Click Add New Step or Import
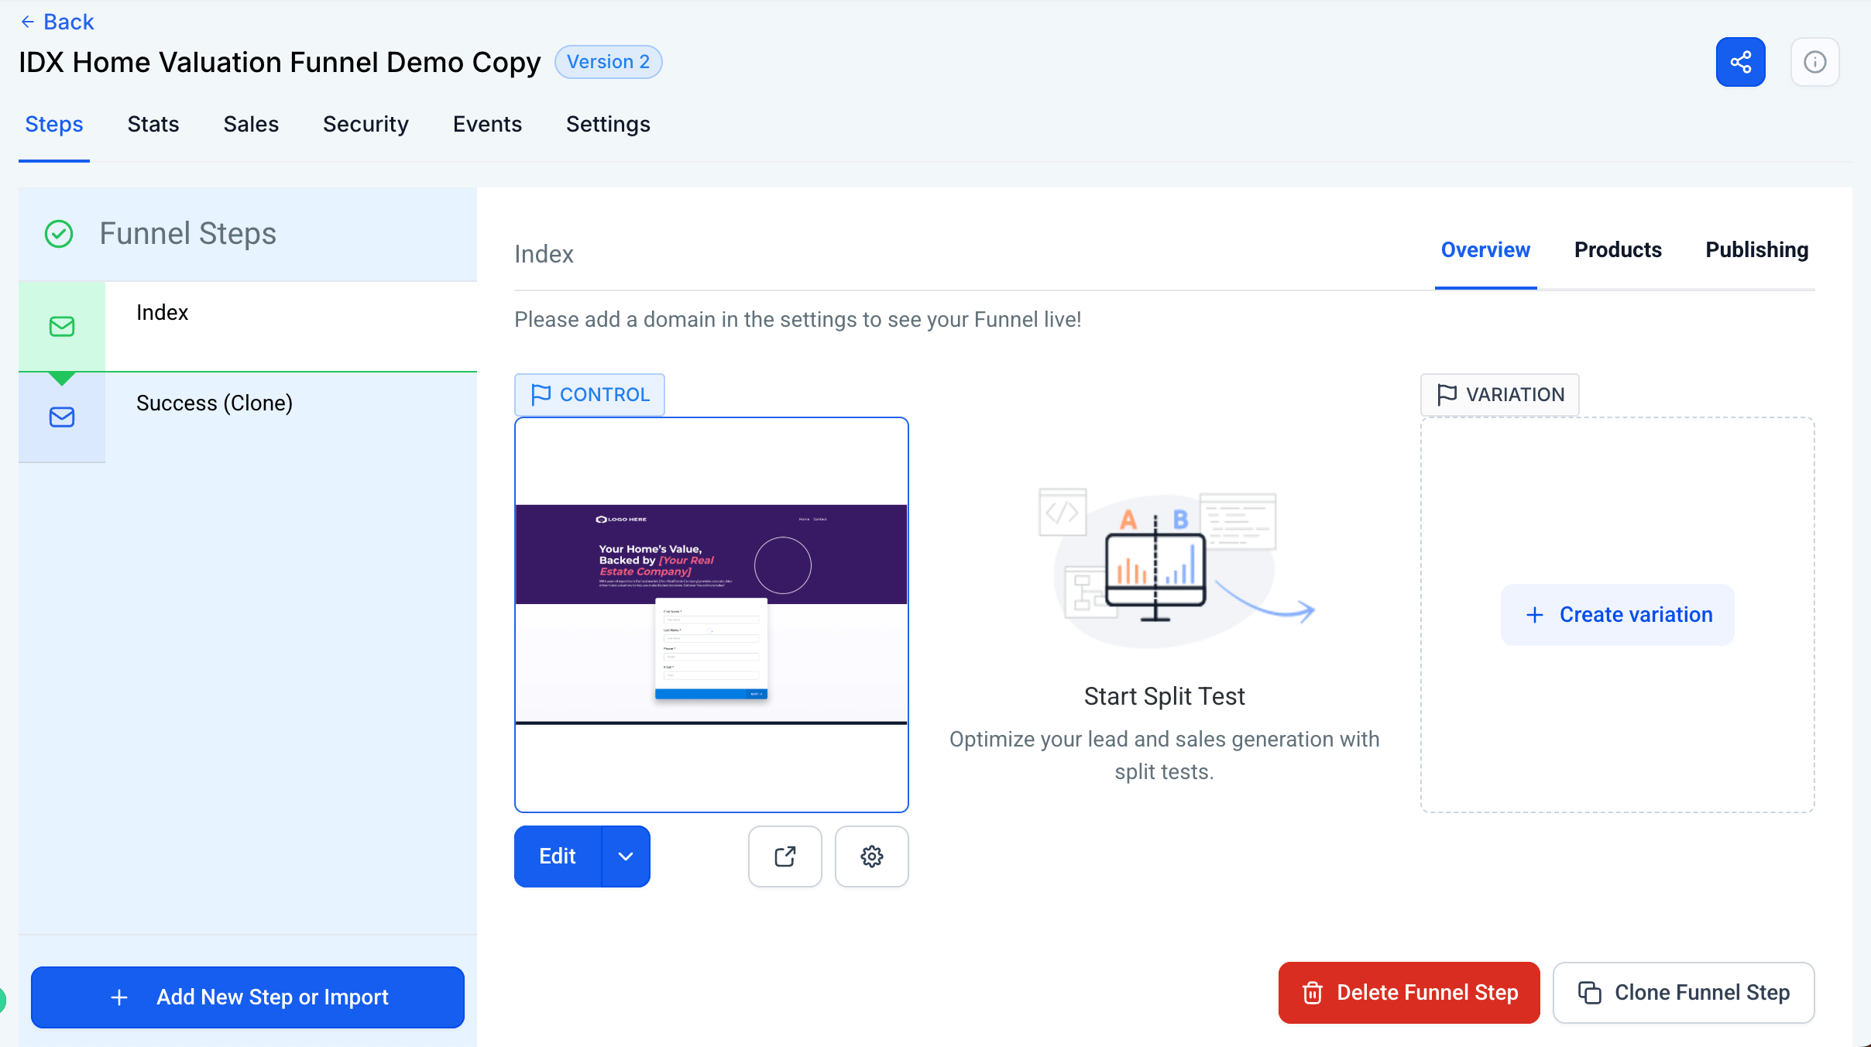The image size is (1871, 1047). point(248,997)
